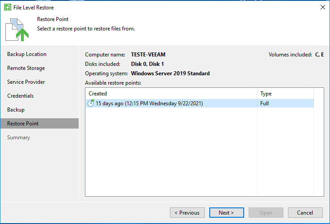
Task: Click the Previous button
Action: point(187,213)
